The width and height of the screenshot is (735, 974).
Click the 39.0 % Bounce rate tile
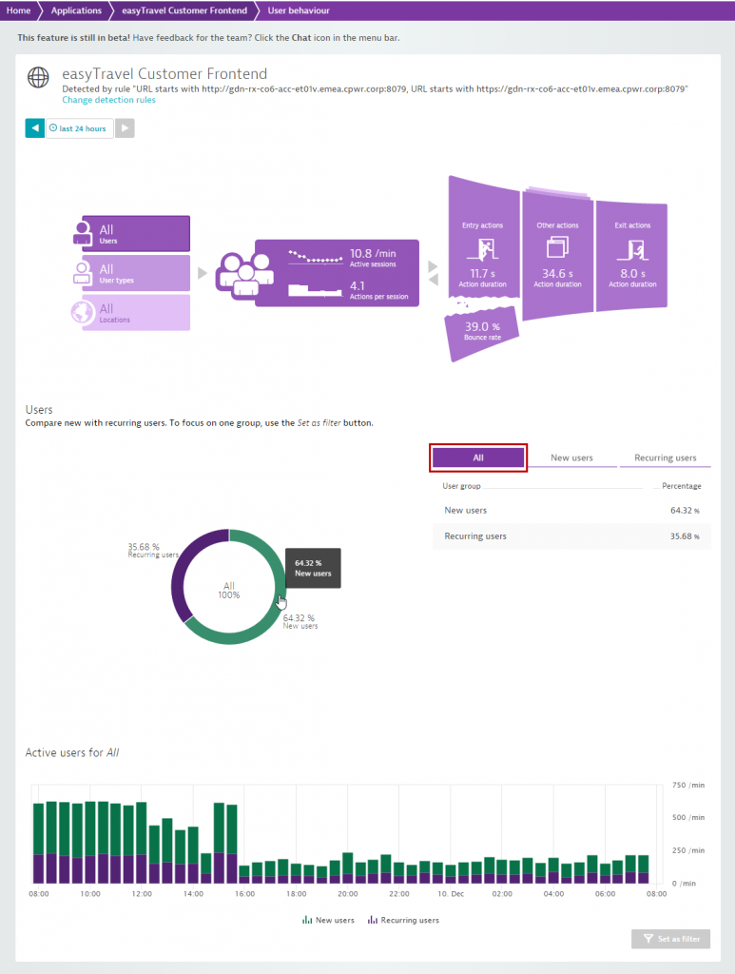[x=482, y=332]
